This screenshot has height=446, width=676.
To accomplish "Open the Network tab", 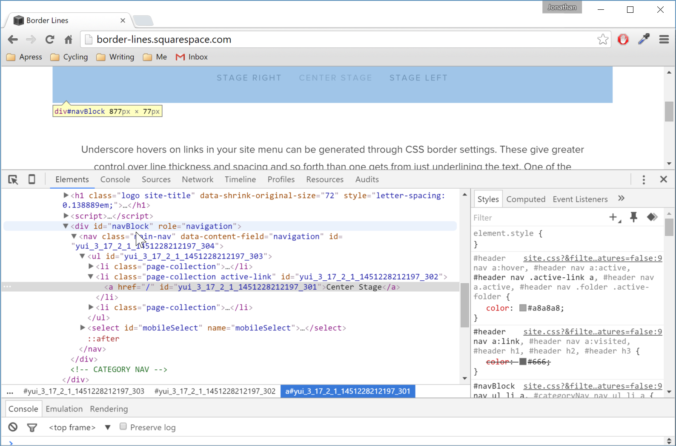I will [198, 180].
